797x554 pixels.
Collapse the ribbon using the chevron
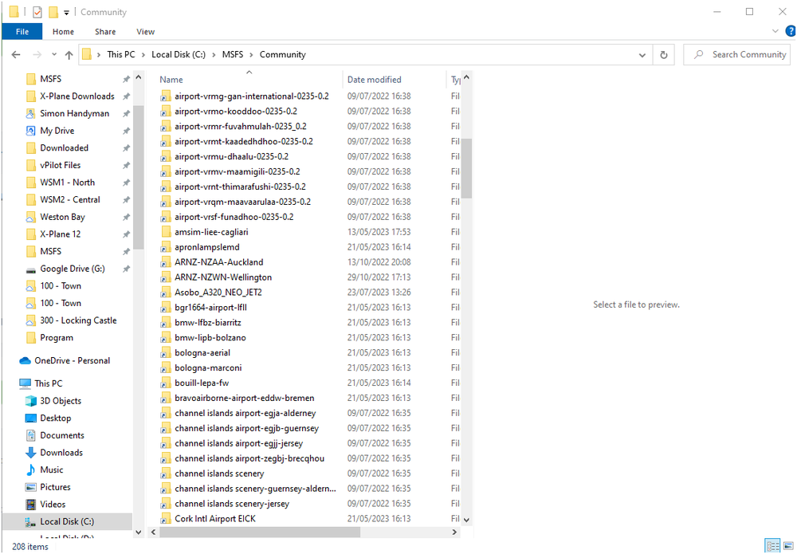click(777, 31)
